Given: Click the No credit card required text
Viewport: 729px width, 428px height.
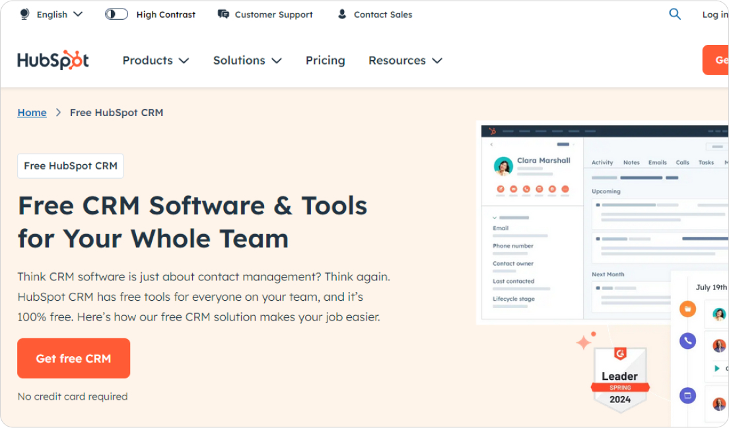Looking at the screenshot, I should pos(73,396).
